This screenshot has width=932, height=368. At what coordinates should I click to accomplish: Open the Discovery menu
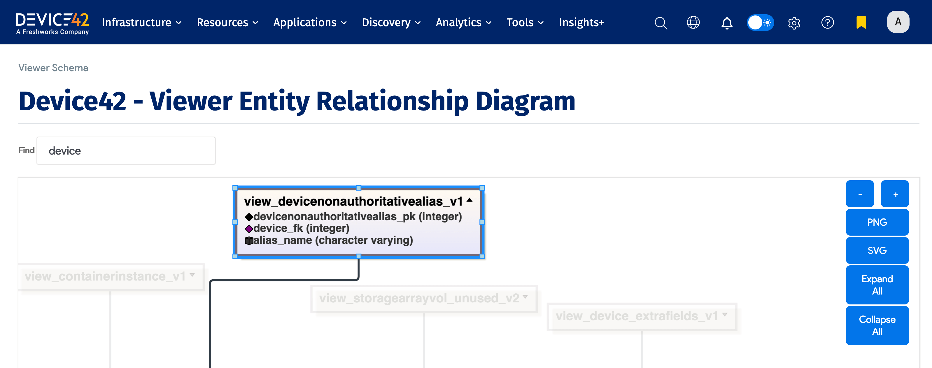click(x=391, y=22)
